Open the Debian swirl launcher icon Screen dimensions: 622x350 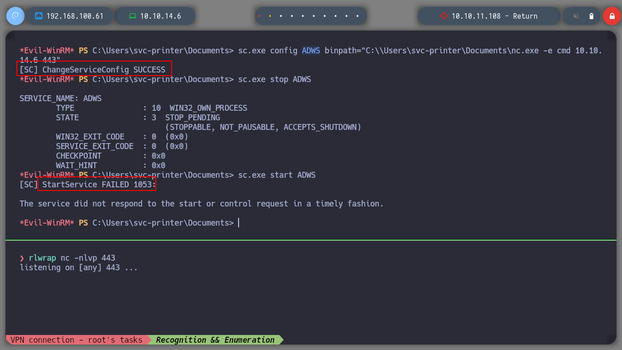(15, 16)
